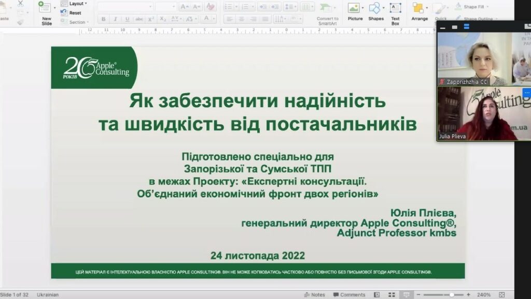Click the Cut scissors icon
Screen dimensions: 531x299
point(21,4)
